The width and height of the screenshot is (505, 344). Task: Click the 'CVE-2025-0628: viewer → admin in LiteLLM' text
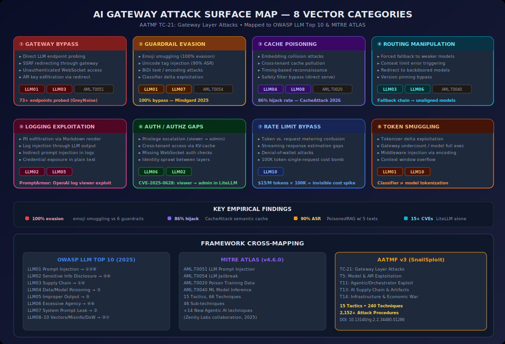point(189,183)
